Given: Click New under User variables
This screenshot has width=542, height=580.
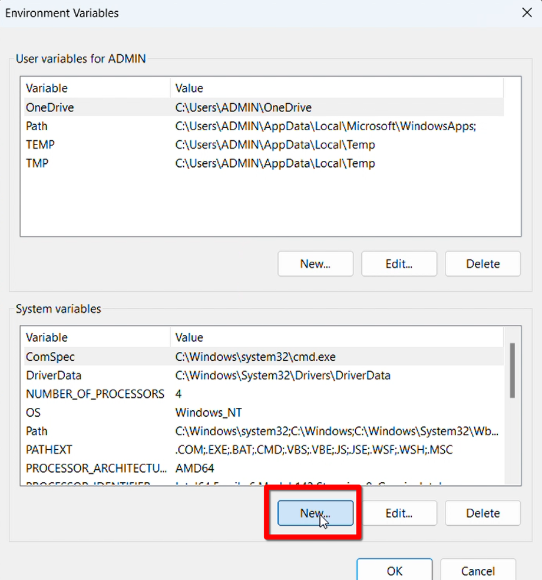Looking at the screenshot, I should coord(315,264).
